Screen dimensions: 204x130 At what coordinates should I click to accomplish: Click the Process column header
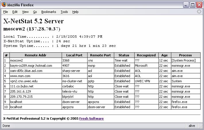186,55
